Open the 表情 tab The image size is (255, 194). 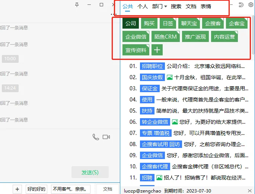[x=206, y=6]
